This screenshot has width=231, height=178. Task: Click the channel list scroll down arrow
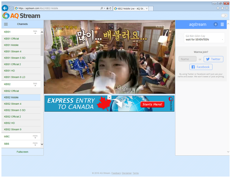click(42, 144)
